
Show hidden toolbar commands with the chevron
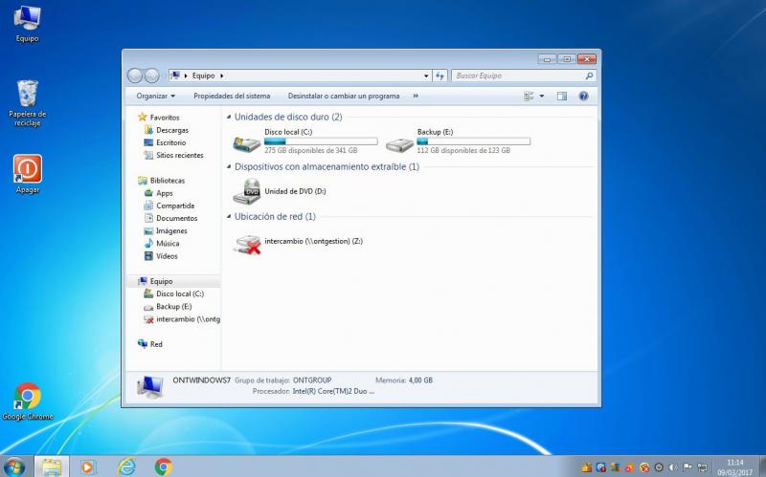tap(416, 96)
